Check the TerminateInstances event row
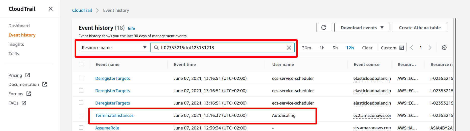 [81, 115]
